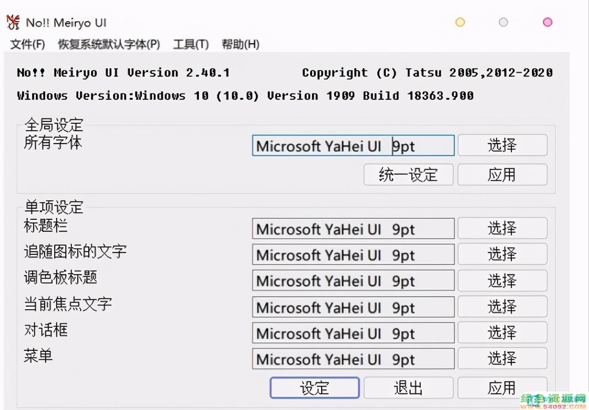Click the 追随图标的文字 font field

click(x=353, y=254)
